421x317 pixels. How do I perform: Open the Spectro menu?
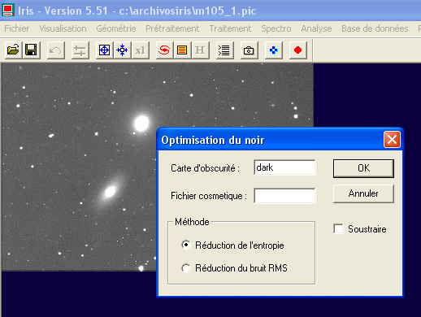click(x=276, y=28)
